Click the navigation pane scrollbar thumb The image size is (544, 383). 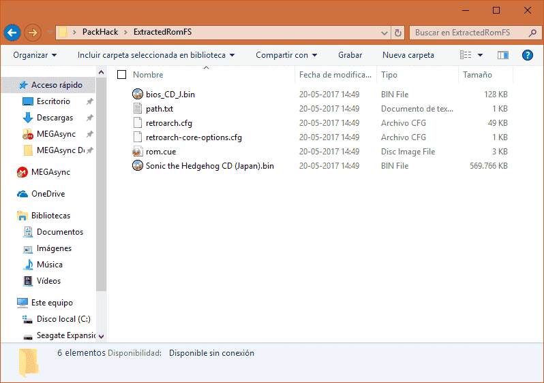(101, 184)
